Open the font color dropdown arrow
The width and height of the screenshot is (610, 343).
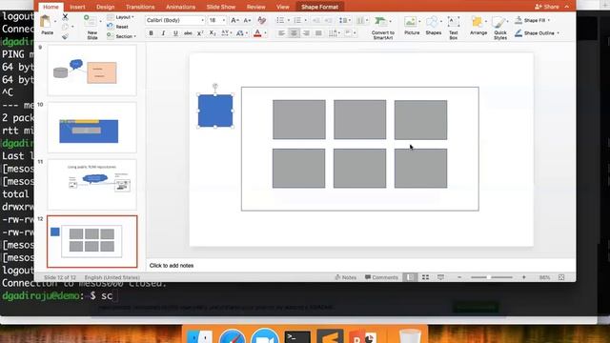[265, 33]
